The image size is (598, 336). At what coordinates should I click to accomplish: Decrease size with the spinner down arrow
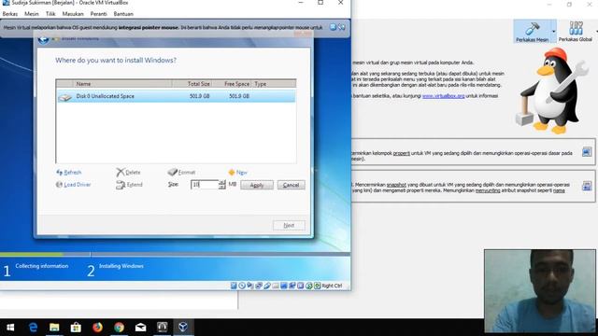[x=222, y=187]
